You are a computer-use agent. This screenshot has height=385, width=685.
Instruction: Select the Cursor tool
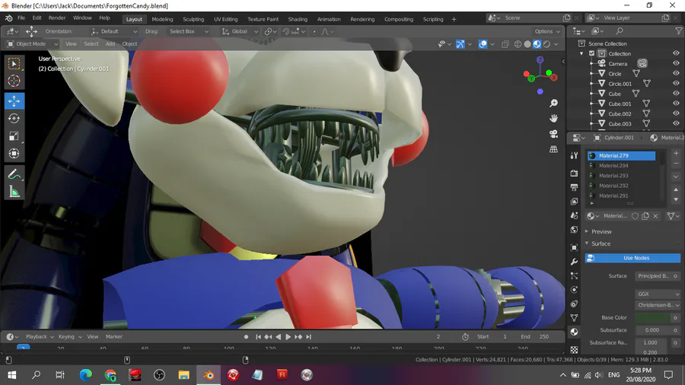[14, 81]
